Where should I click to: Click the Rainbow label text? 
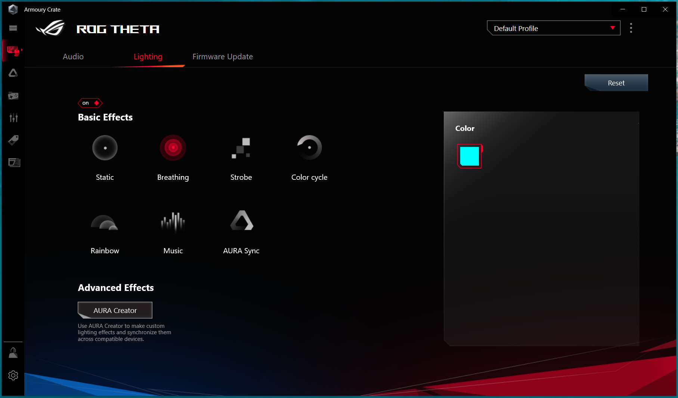click(x=105, y=251)
